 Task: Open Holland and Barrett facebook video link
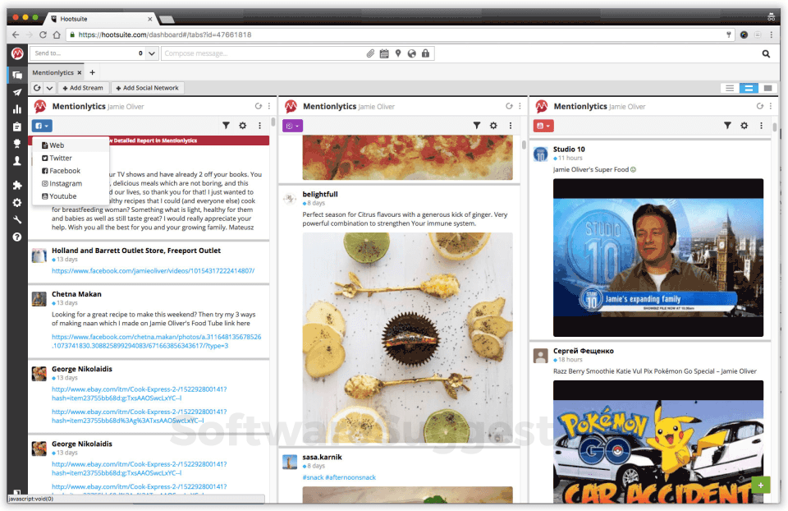tap(153, 270)
